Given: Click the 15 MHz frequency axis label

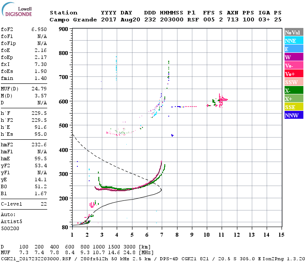Looking at the screenshot, I should click(281, 235).
